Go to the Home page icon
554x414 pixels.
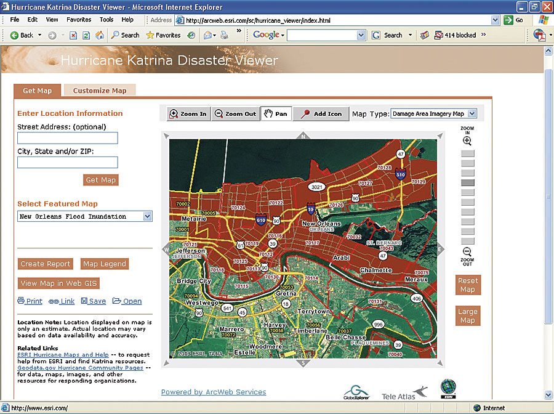pyautogui.click(x=100, y=35)
